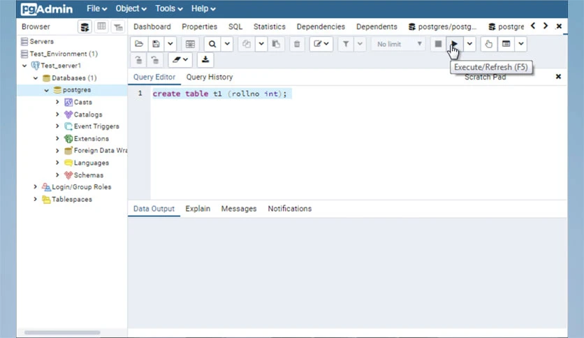
Task: Select the Query Editor tab
Action: (154, 77)
